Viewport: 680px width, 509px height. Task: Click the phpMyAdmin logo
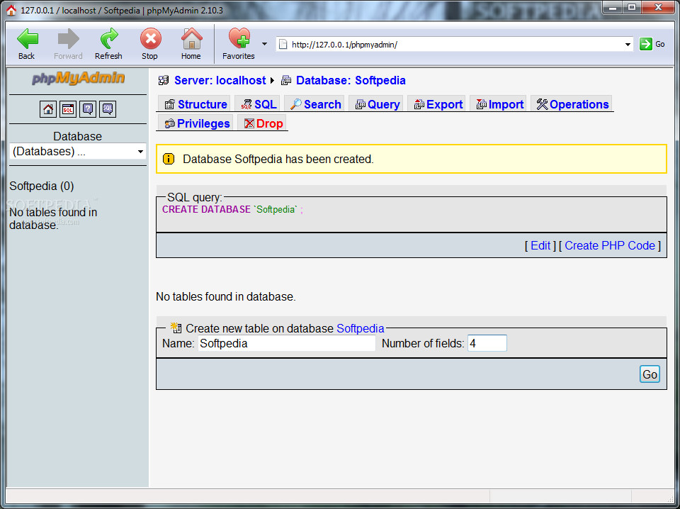(78, 78)
